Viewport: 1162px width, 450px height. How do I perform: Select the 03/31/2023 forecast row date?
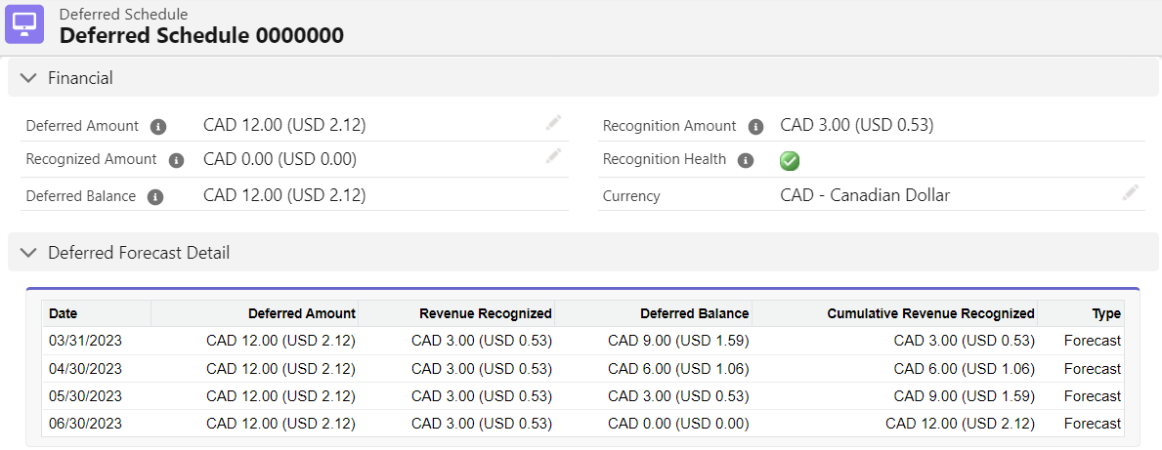[85, 341]
